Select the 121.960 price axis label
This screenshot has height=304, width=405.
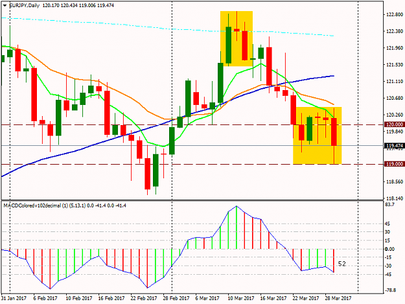[x=395, y=48]
